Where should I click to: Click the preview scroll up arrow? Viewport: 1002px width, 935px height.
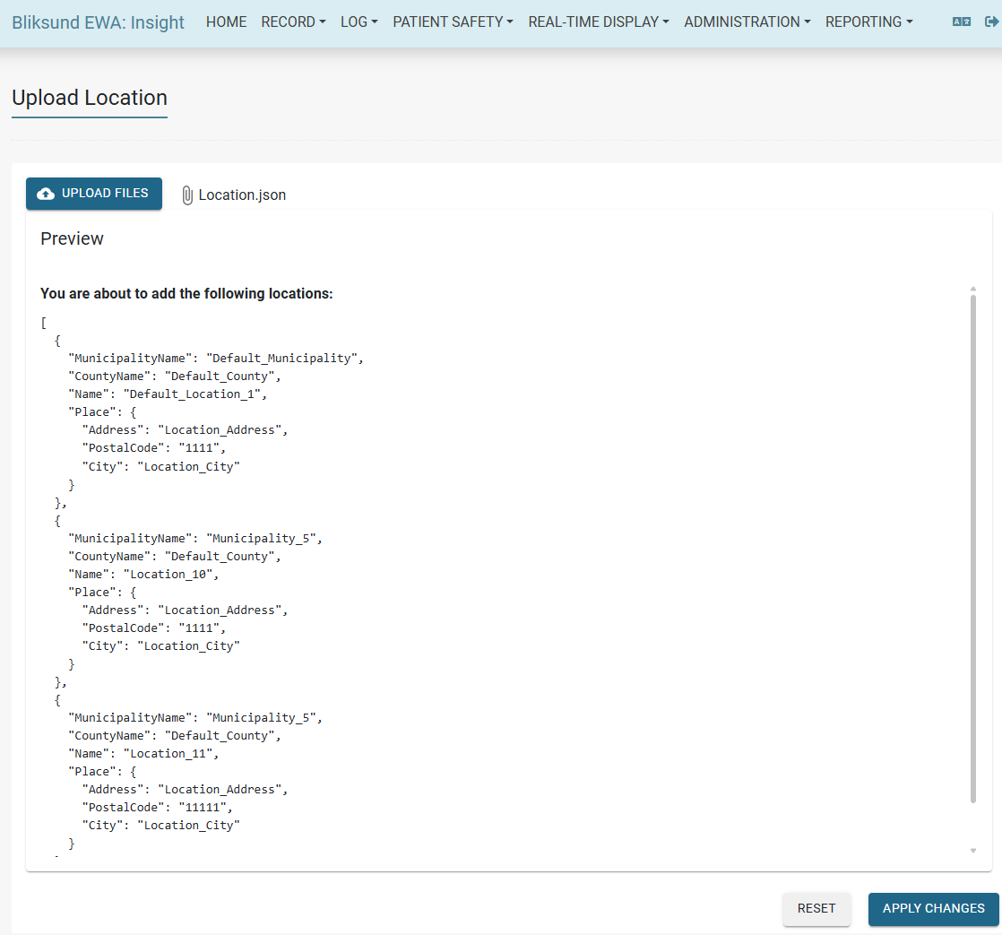tap(973, 289)
